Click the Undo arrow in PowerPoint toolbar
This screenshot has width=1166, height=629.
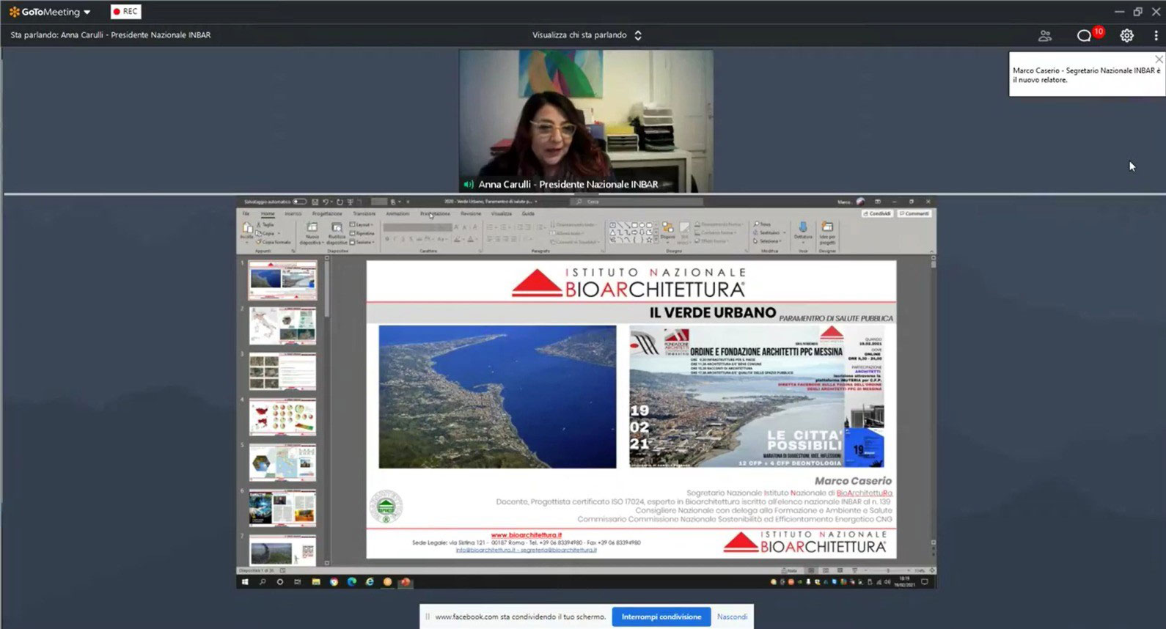click(x=326, y=202)
